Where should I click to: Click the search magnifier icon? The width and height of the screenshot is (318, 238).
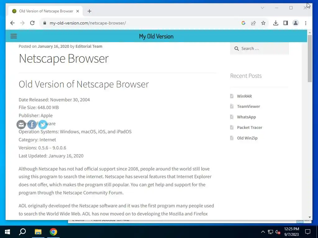[x=236, y=49]
